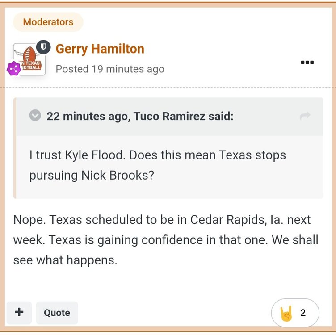This screenshot has width=336, height=335.
Task: Click the reaction count showing 2
Action: [303, 313]
